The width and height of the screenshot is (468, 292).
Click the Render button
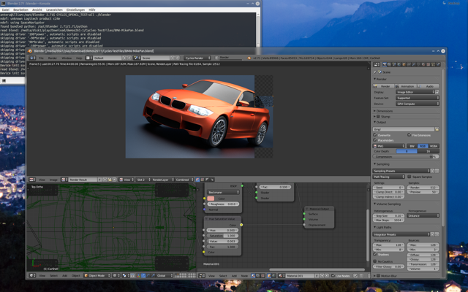384,86
